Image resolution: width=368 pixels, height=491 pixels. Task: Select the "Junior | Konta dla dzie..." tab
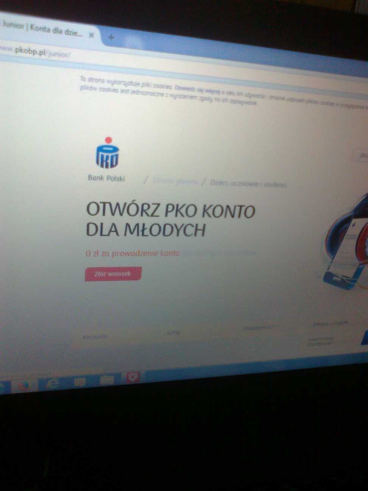[x=47, y=30]
